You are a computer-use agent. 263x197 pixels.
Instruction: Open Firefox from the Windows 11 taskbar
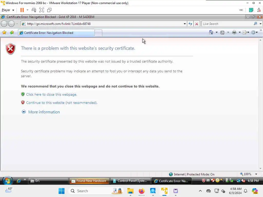coord(142,191)
